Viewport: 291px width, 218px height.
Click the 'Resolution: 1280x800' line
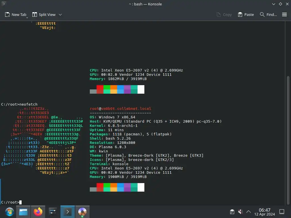click(113, 143)
